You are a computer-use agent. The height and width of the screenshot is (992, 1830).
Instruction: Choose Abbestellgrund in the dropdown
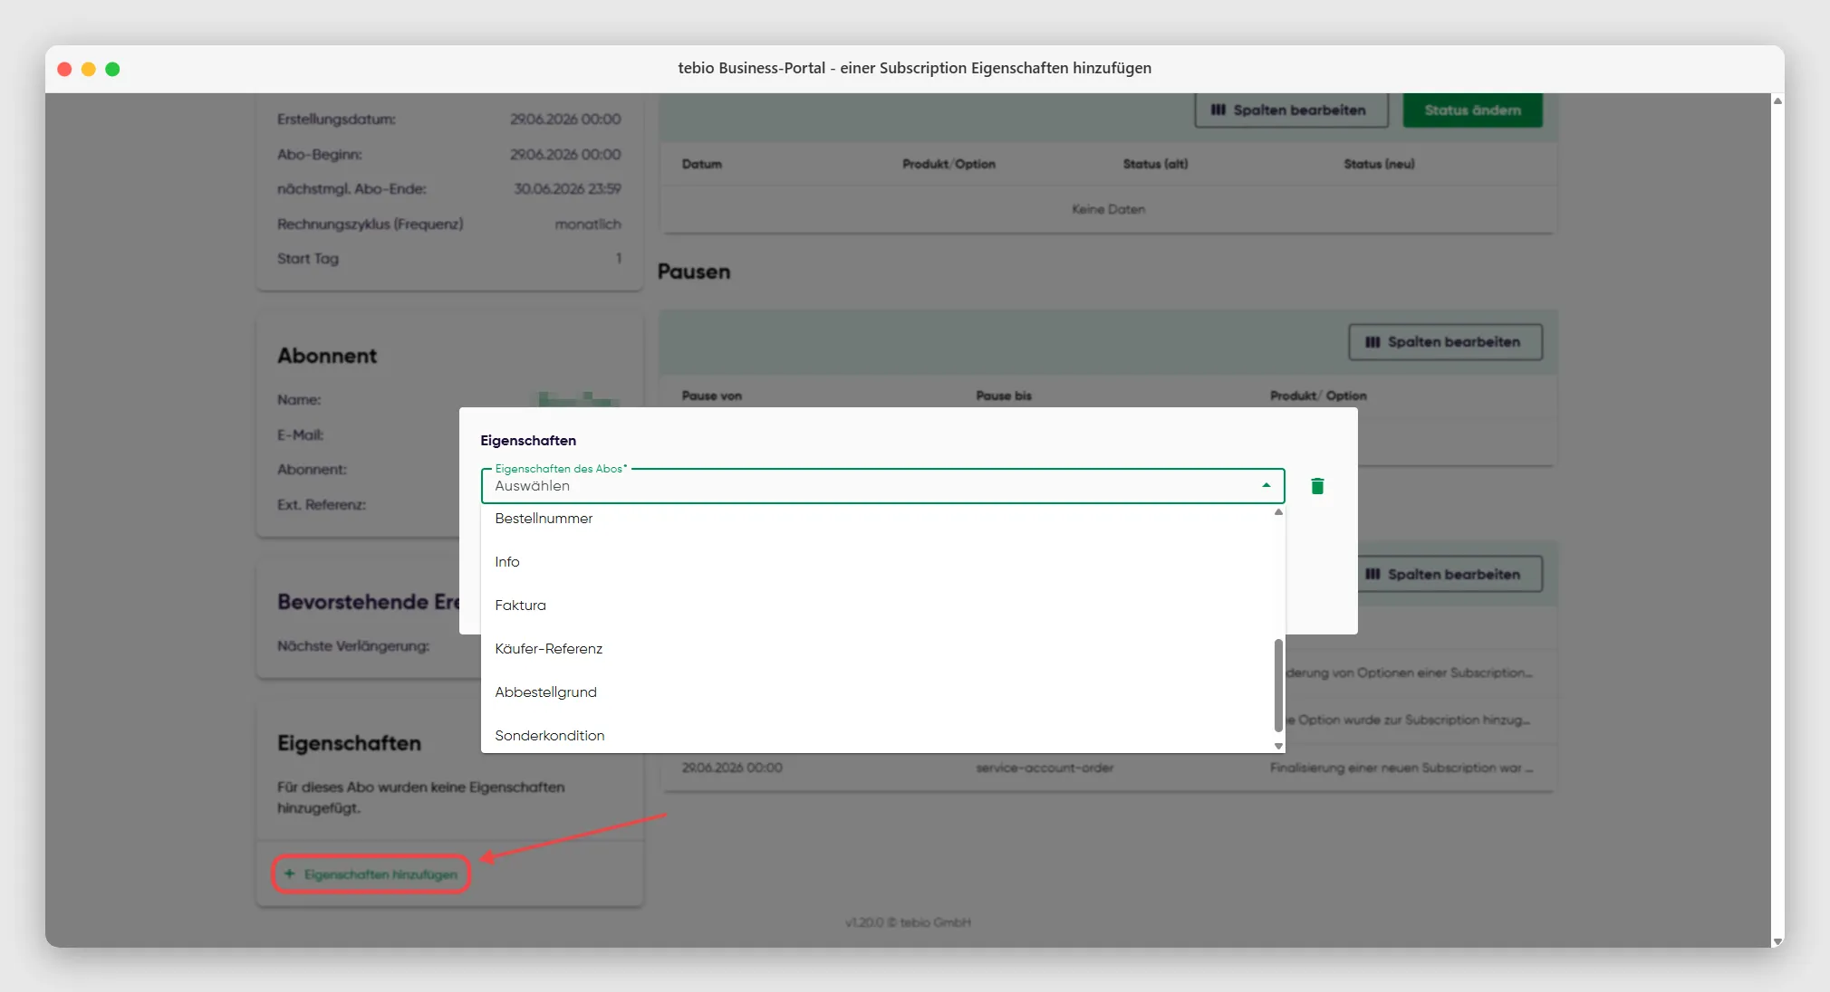pos(882,692)
